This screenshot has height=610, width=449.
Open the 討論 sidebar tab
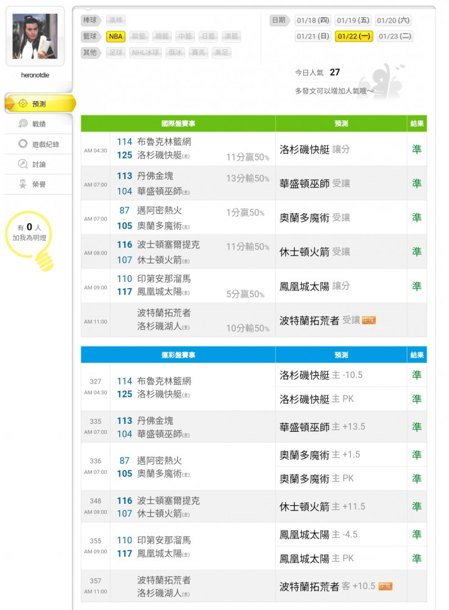coord(38,164)
